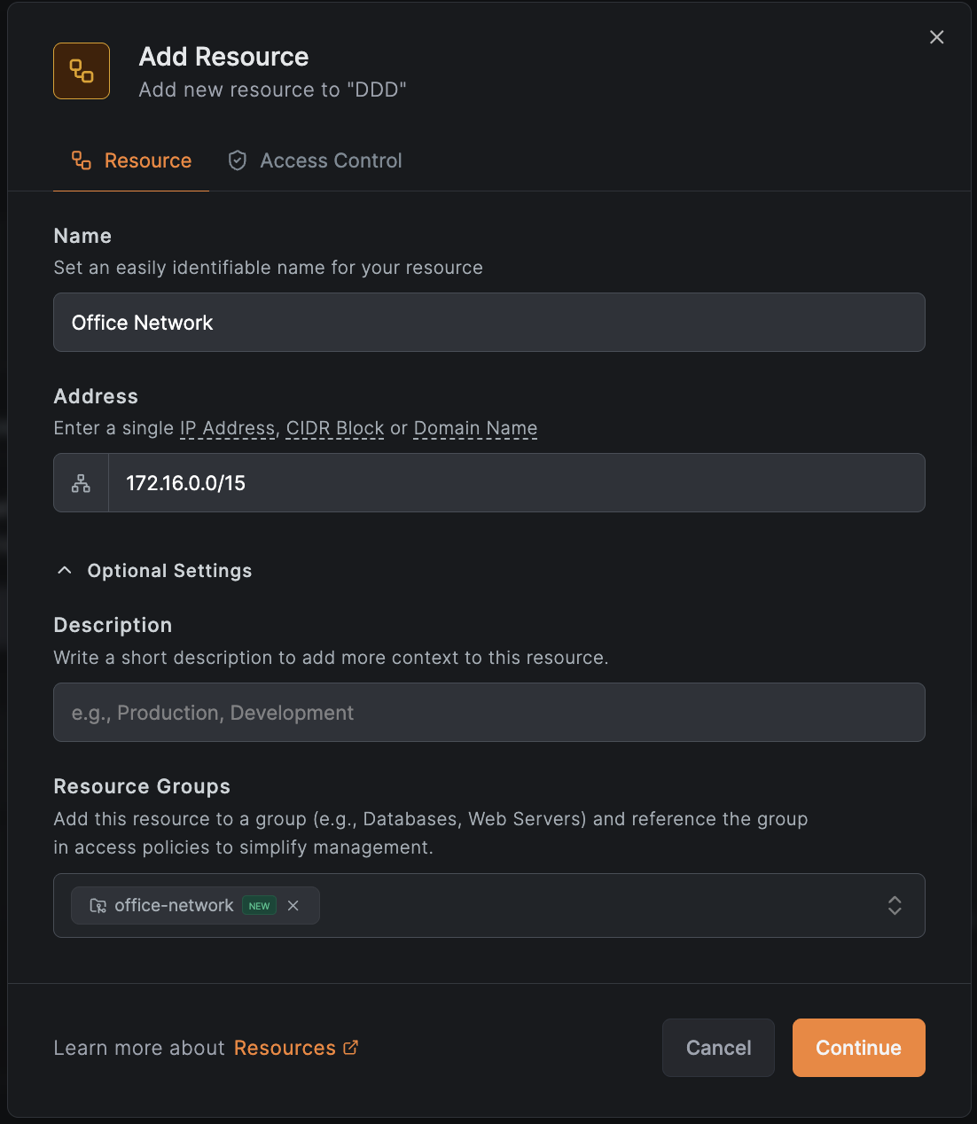Focus the Address field with 172.16.0.0/15
This screenshot has width=977, height=1124.
pos(516,483)
